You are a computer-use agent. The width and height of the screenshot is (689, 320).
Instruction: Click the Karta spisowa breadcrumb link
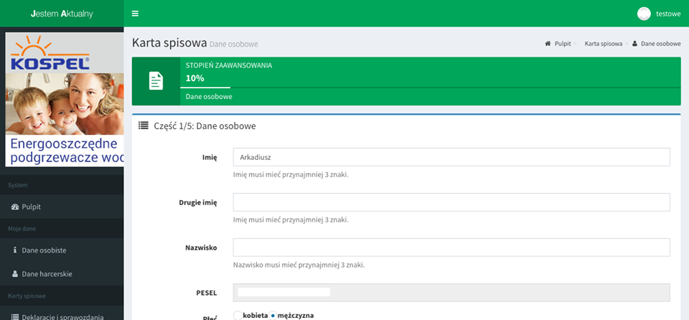[603, 44]
